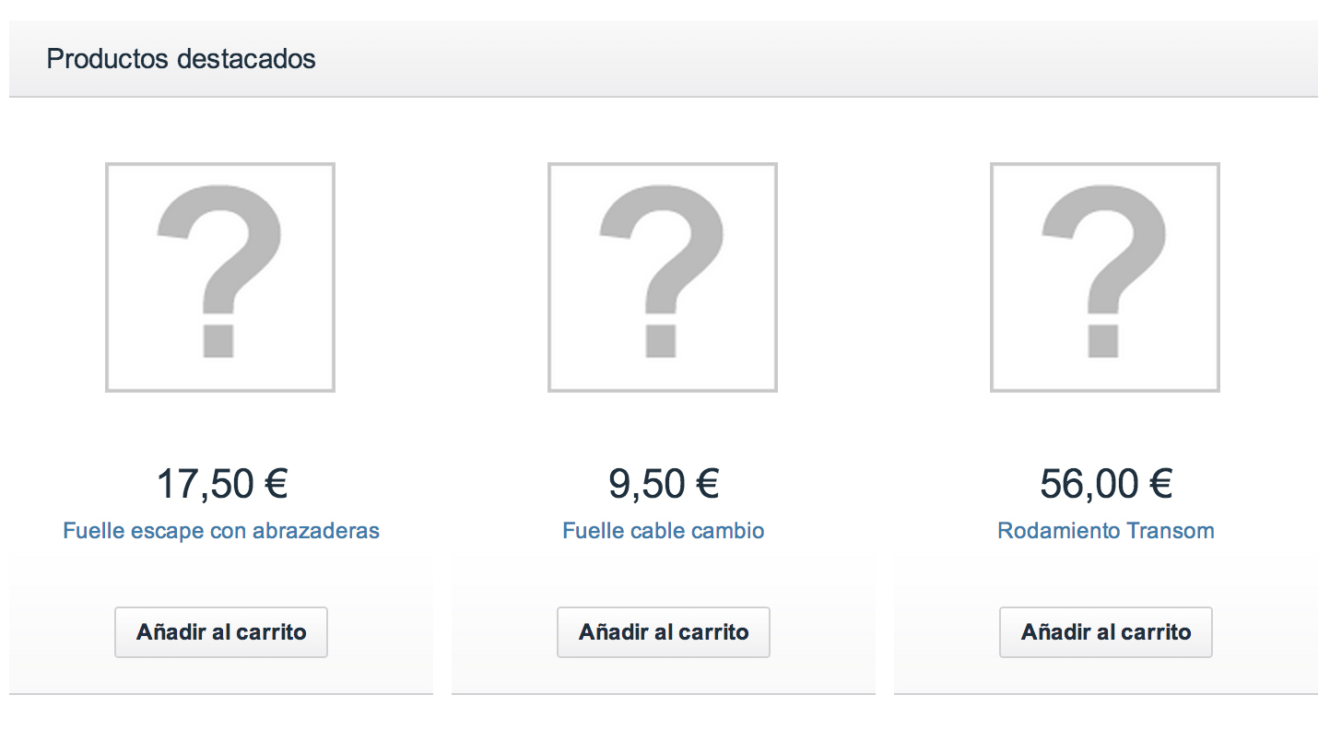Click the euro symbol after 9,50
Screen dimensions: 1342x730
[x=705, y=484]
